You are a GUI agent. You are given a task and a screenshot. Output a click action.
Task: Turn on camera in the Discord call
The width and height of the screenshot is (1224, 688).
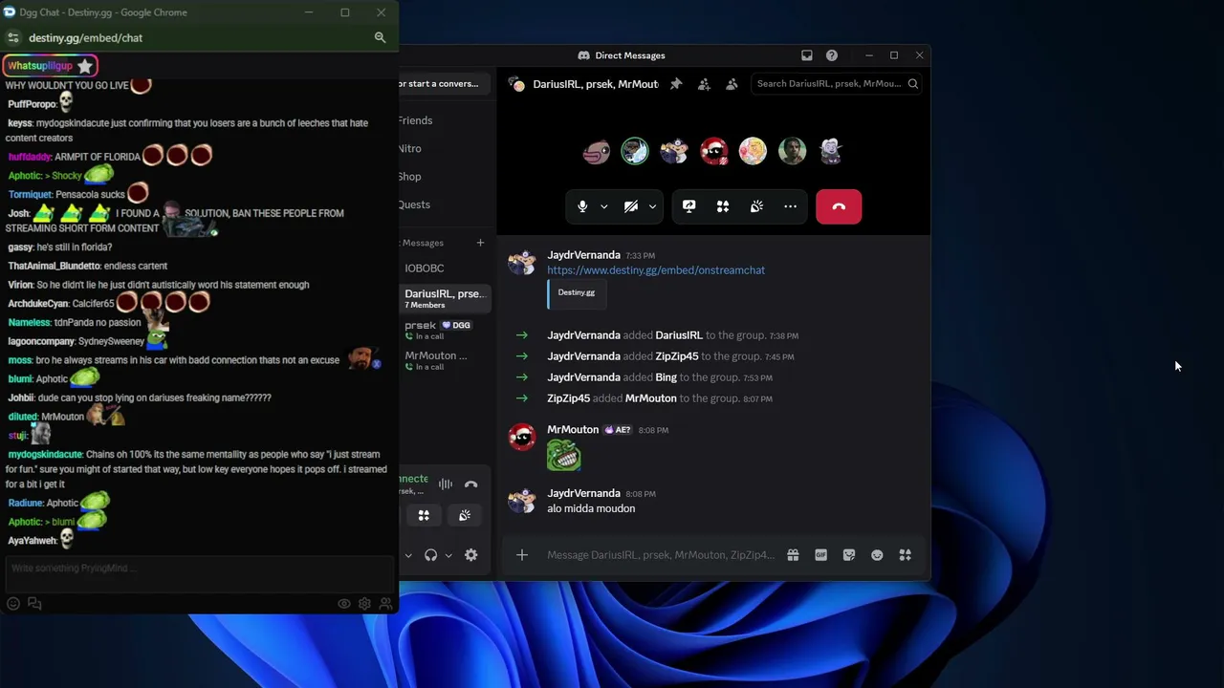point(631,206)
